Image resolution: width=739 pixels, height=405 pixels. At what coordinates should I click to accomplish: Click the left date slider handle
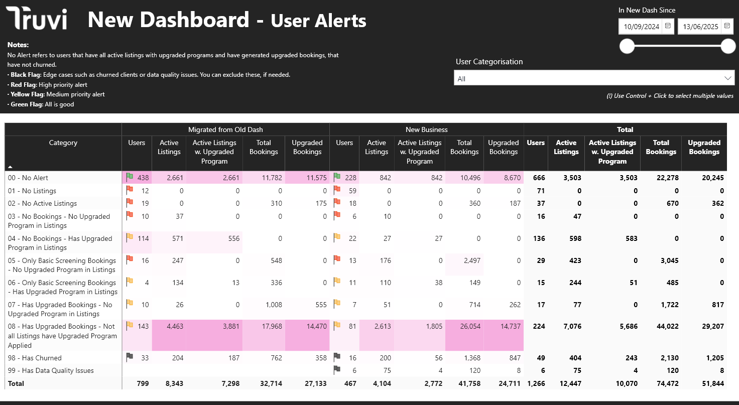click(627, 46)
